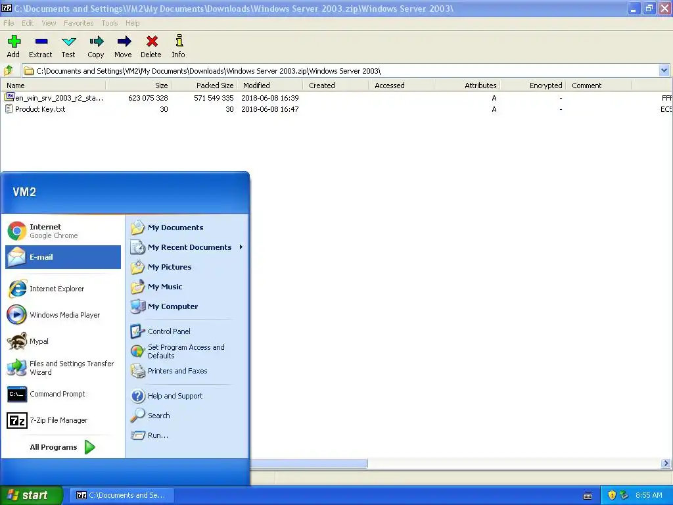
Task: Select en_win_srv_2003_r2_sta... ISO file
Action: click(55, 98)
